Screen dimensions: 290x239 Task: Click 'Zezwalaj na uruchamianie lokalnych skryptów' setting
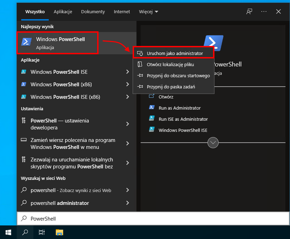point(72,163)
